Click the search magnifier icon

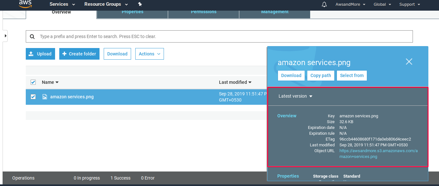pyautogui.click(x=32, y=36)
